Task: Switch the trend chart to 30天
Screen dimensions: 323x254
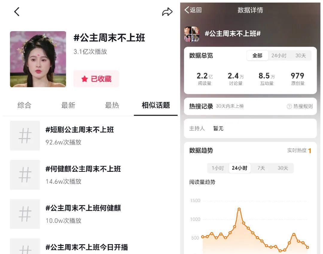Action: pos(283,168)
